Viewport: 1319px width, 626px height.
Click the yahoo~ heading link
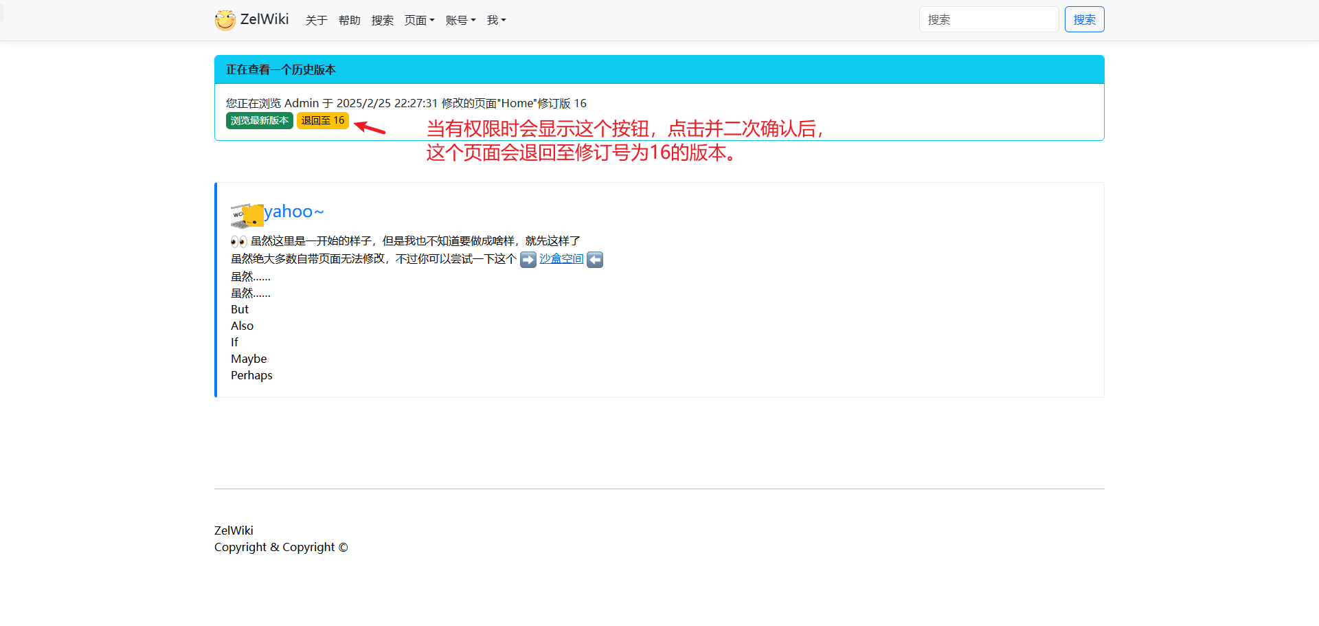pos(293,212)
